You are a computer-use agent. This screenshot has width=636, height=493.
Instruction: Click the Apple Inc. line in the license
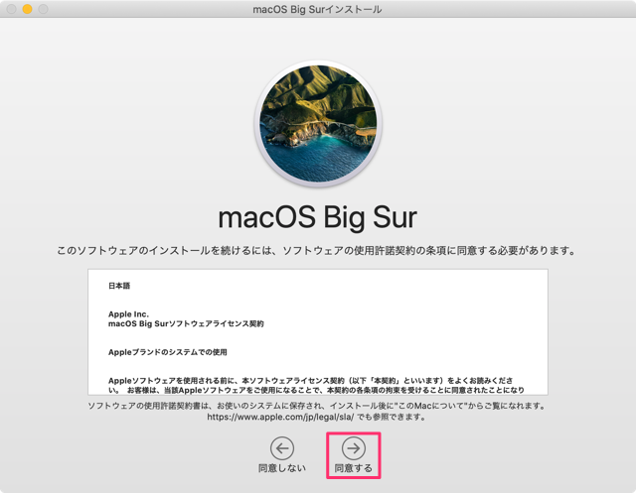(x=128, y=314)
